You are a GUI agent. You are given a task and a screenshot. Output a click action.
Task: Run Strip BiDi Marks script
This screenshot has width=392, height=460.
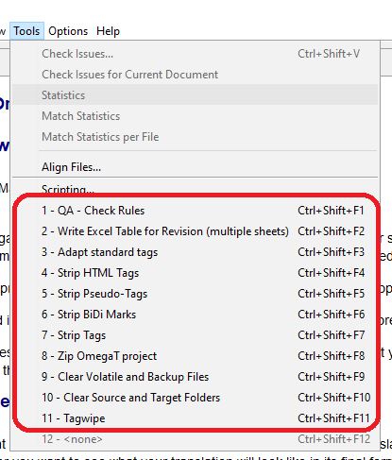point(196,315)
